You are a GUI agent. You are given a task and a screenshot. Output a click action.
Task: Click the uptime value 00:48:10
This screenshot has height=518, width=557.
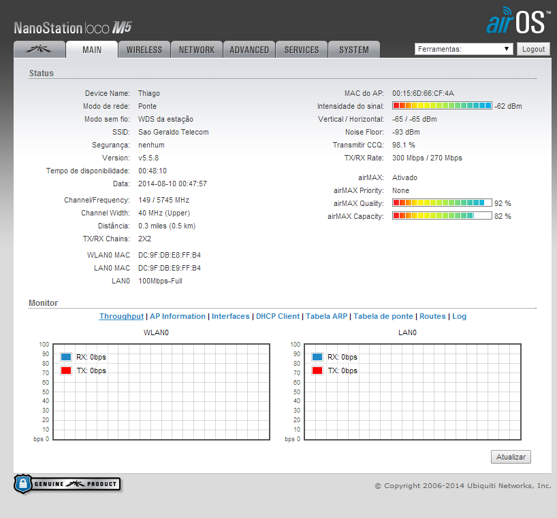(x=153, y=171)
